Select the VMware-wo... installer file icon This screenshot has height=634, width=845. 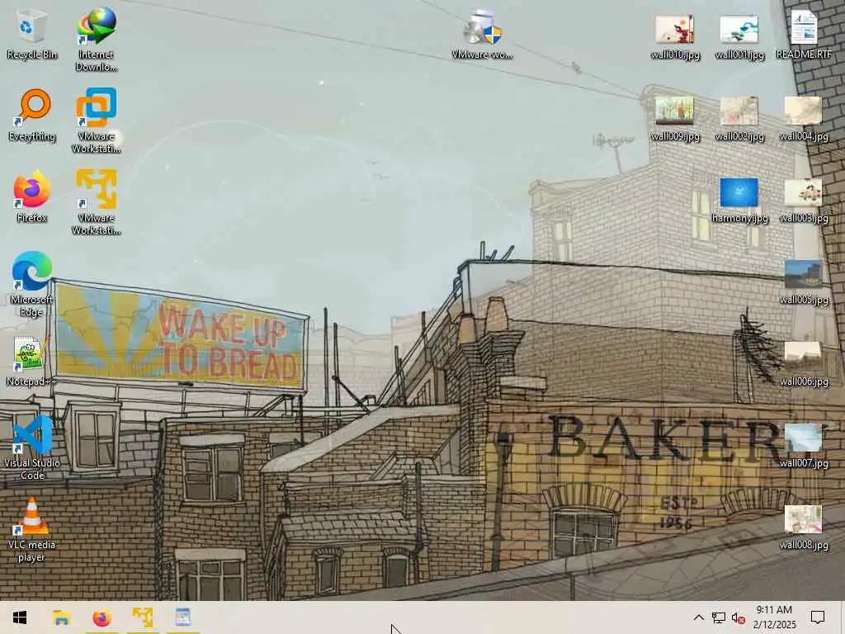[x=482, y=33]
